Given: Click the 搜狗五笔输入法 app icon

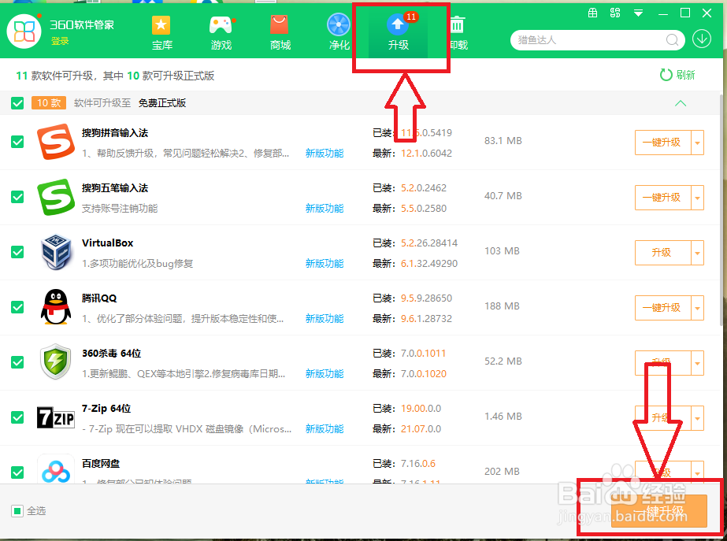Looking at the screenshot, I should [x=56, y=197].
